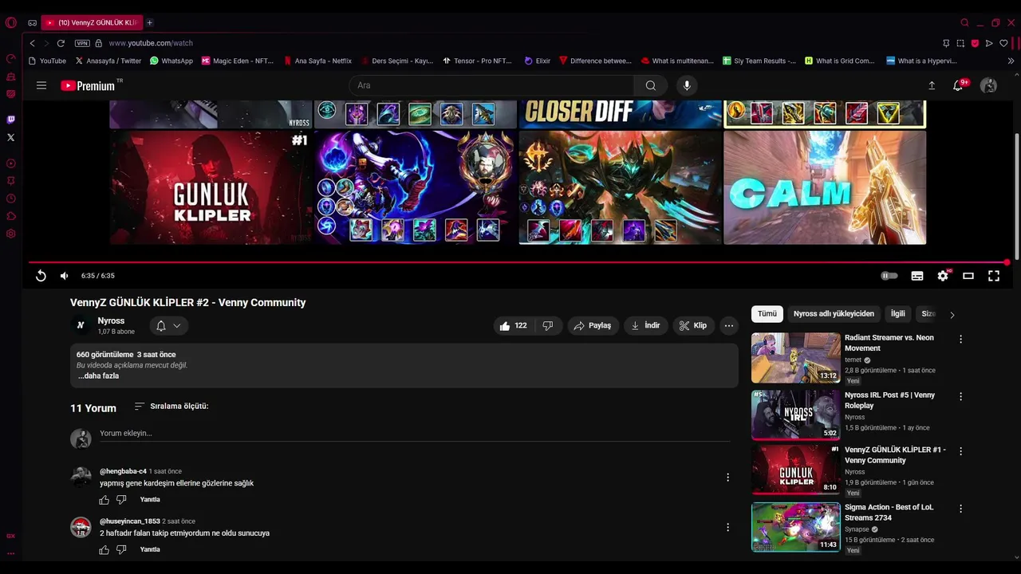Click 'Yorum ekleyin...' comment field
This screenshot has width=1021, height=574.
415,434
